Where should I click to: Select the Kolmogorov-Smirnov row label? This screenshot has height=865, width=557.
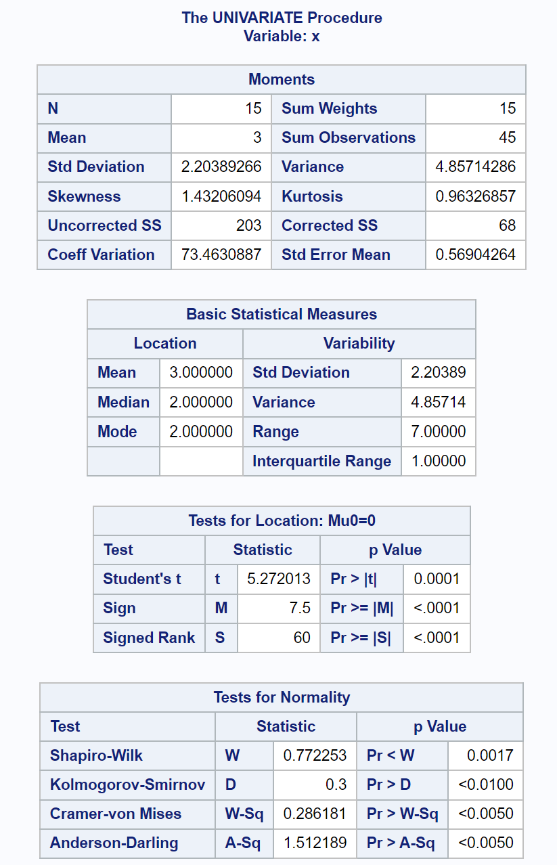[x=127, y=784]
